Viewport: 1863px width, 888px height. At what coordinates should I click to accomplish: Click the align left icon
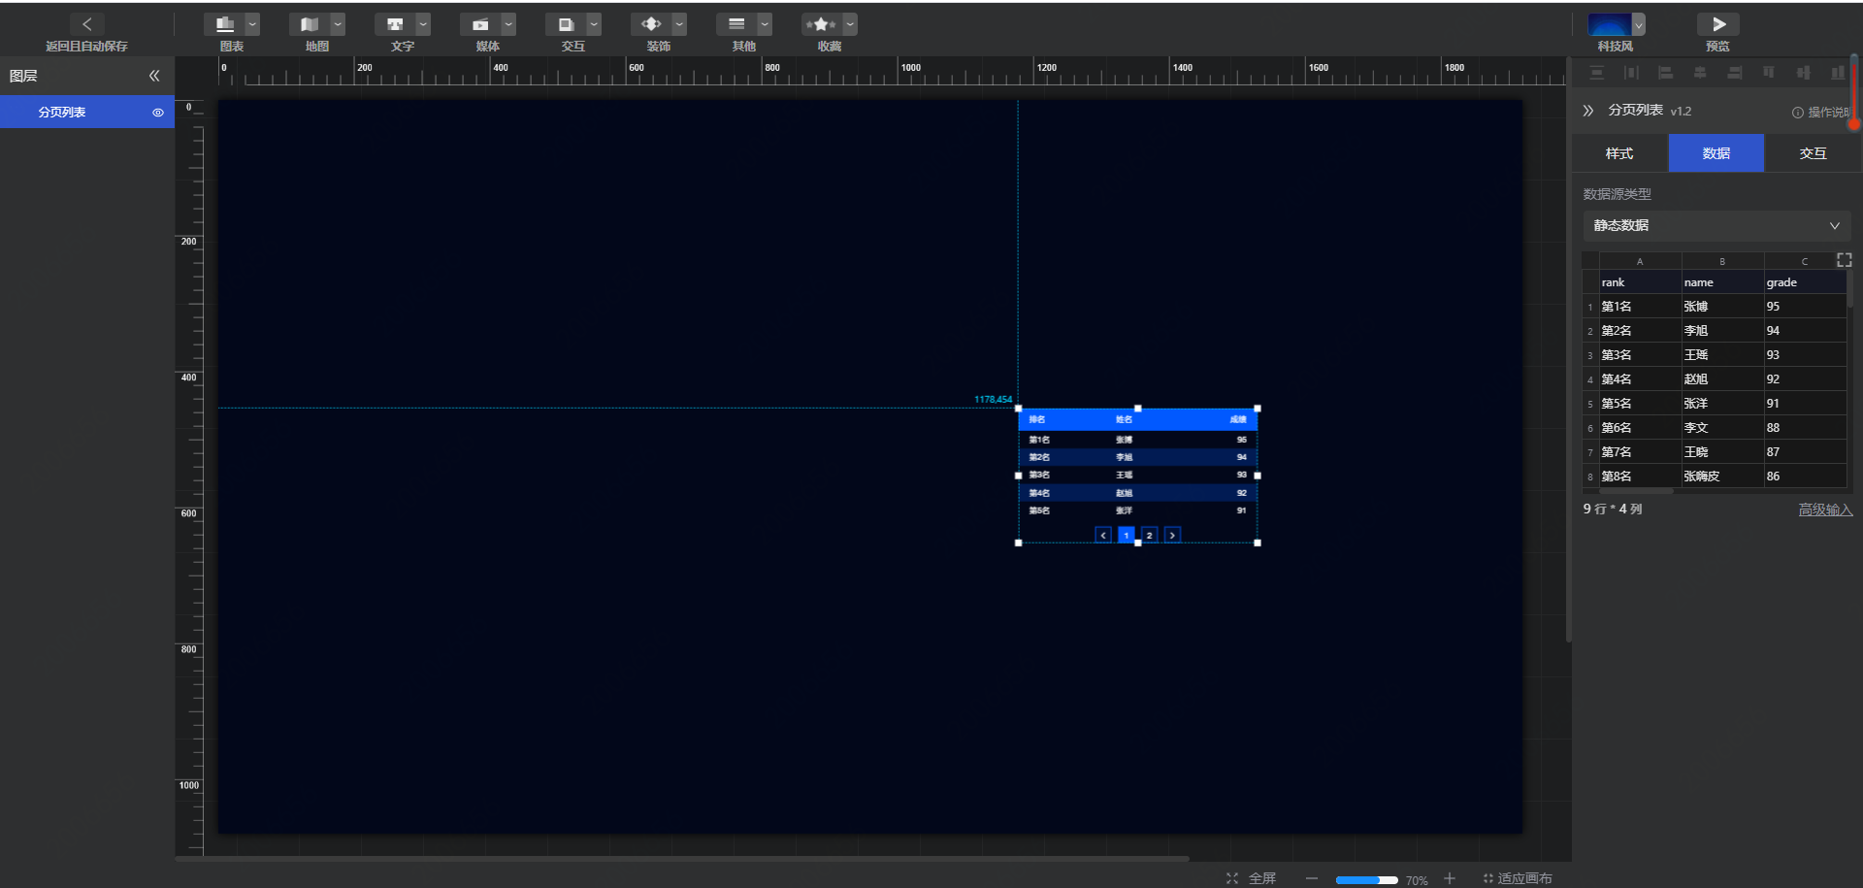[1665, 73]
